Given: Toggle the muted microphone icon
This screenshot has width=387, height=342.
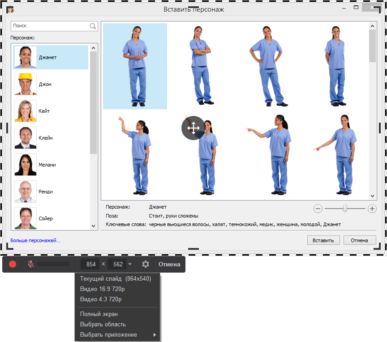Looking at the screenshot, I should click(x=30, y=264).
